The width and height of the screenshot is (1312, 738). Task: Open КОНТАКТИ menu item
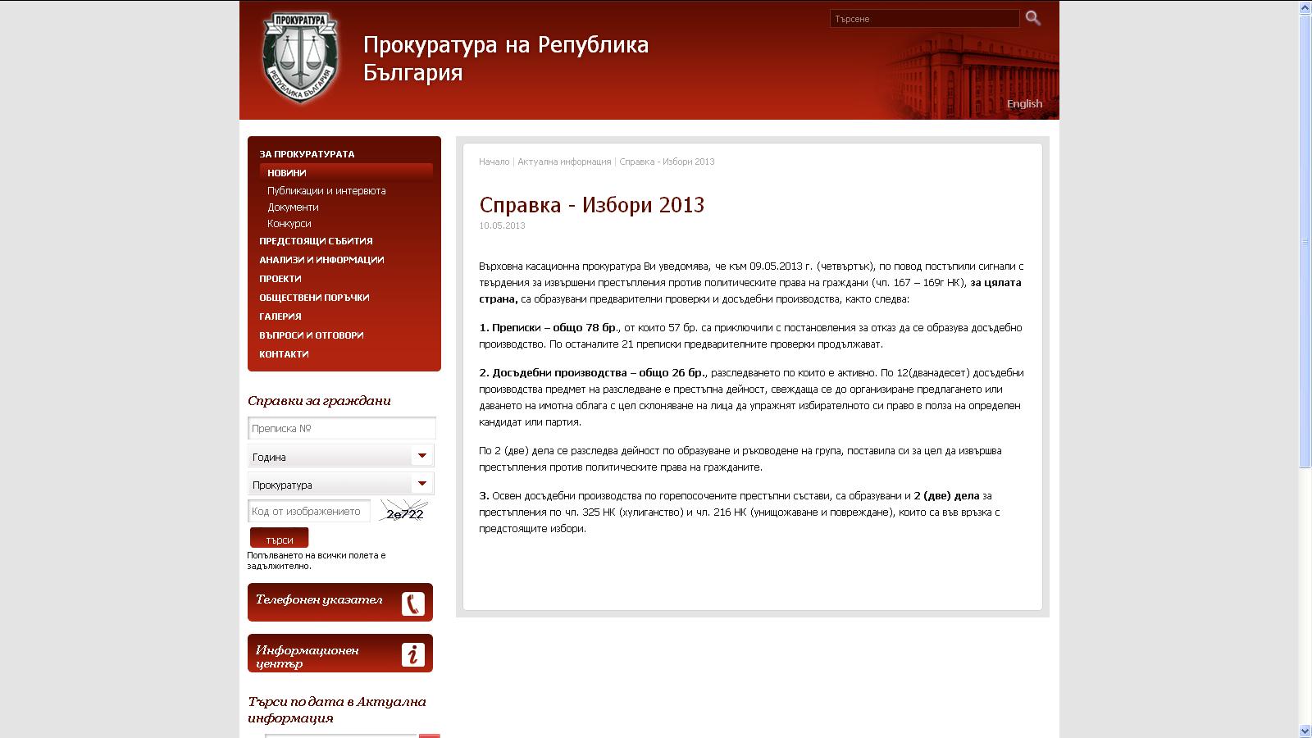click(284, 354)
